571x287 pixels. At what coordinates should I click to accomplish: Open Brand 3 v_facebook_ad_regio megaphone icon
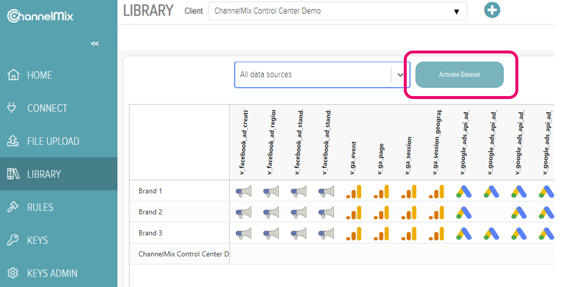pos(271,234)
